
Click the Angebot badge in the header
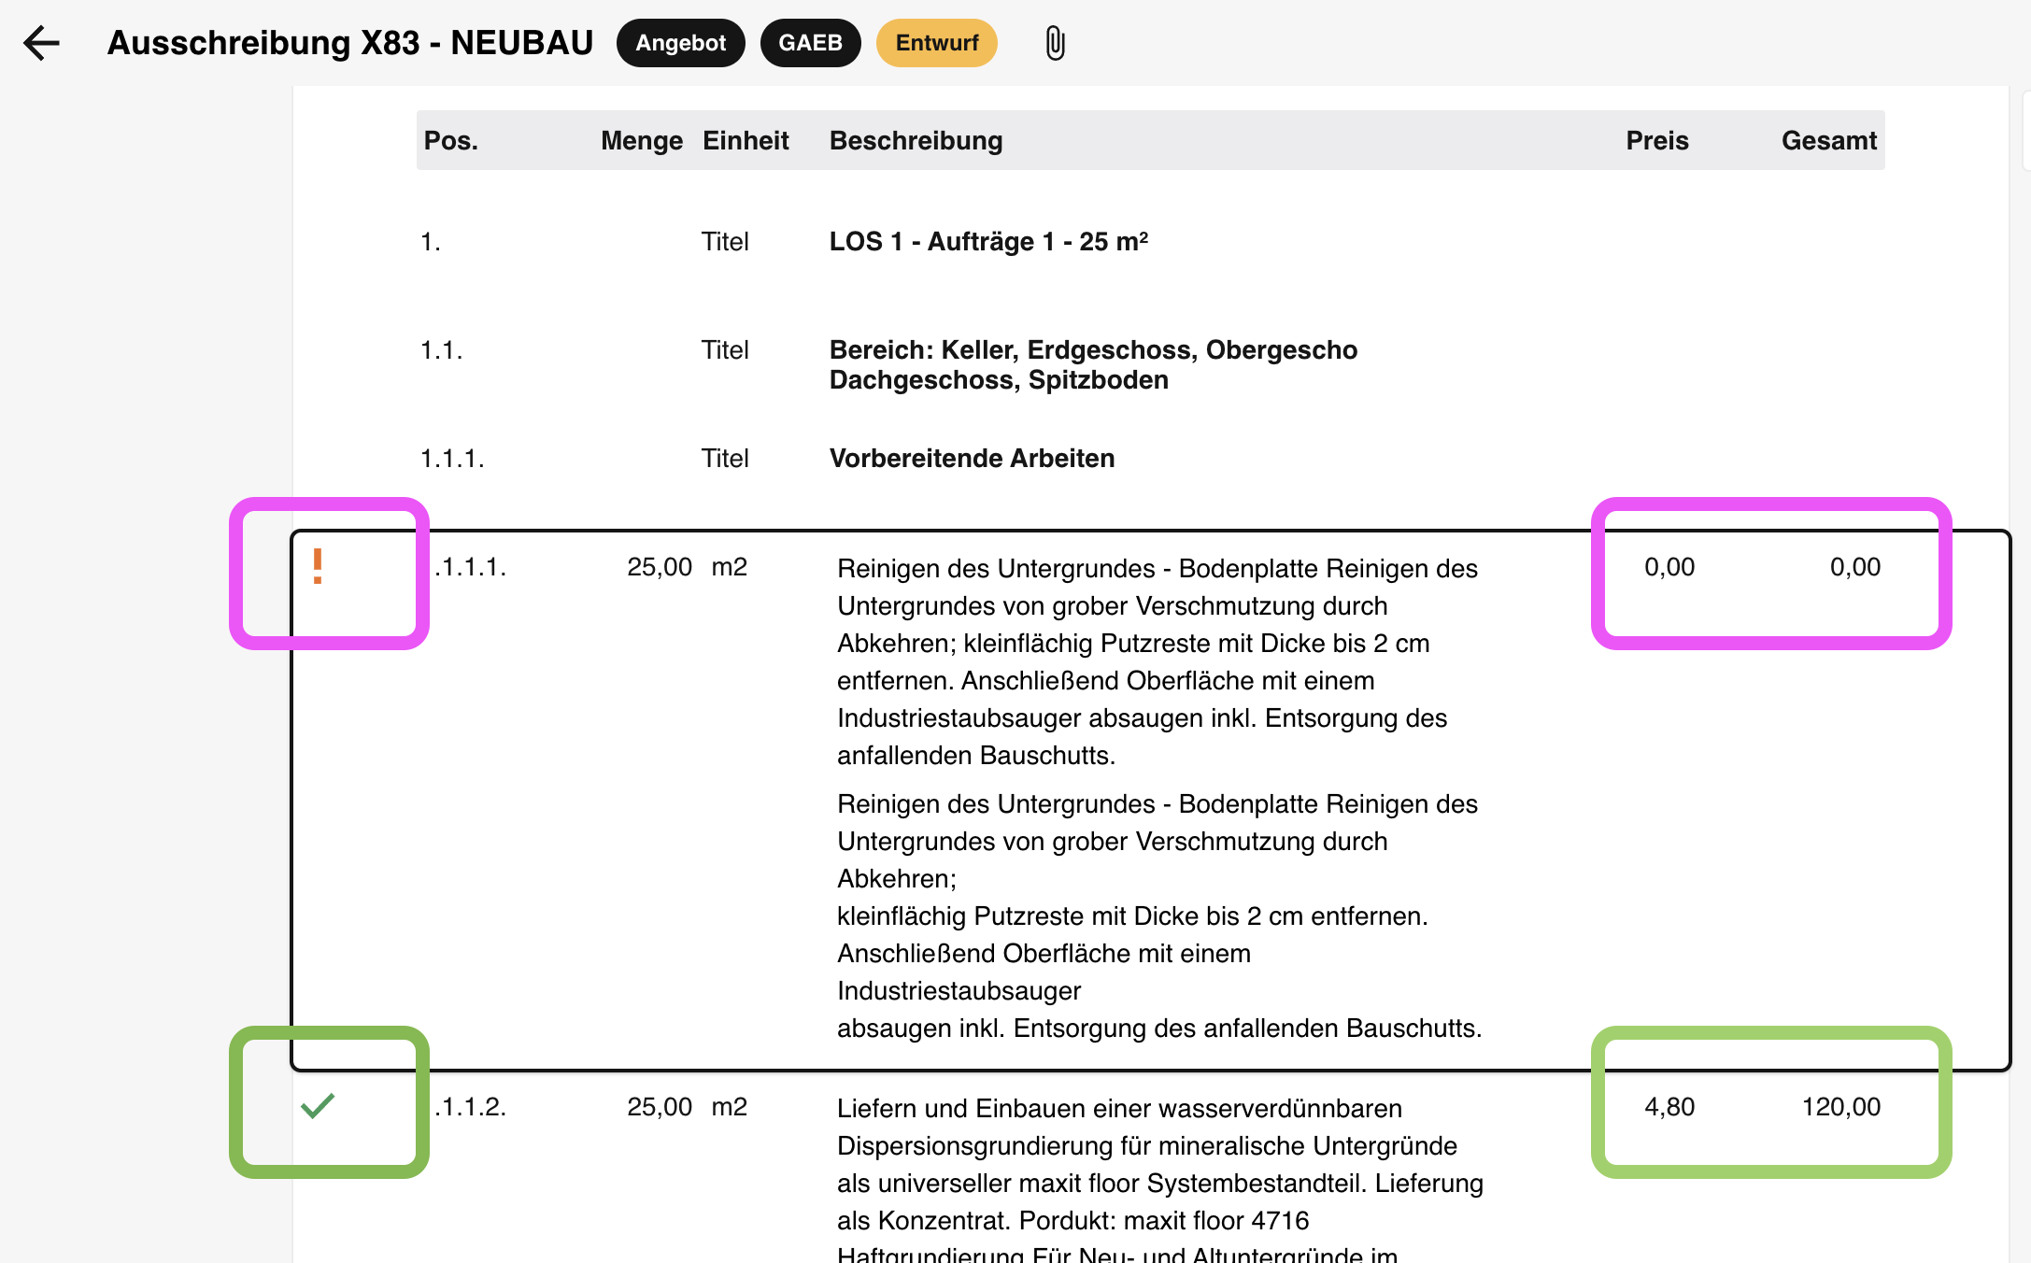680,42
